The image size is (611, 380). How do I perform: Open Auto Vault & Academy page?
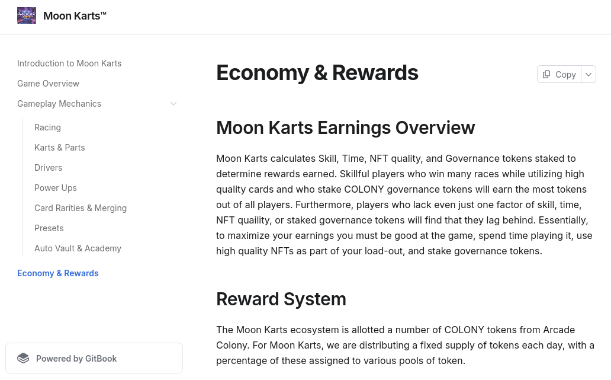(78, 248)
